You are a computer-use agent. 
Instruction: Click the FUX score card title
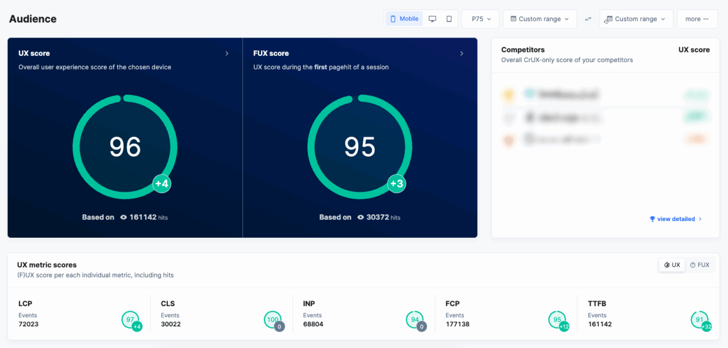271,54
